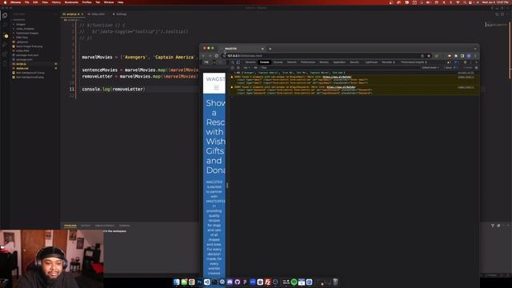Click the Chrome reload page button

point(216,56)
